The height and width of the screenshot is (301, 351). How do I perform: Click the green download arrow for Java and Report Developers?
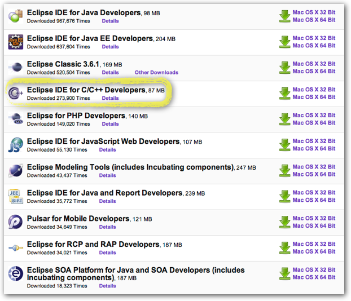285,196
